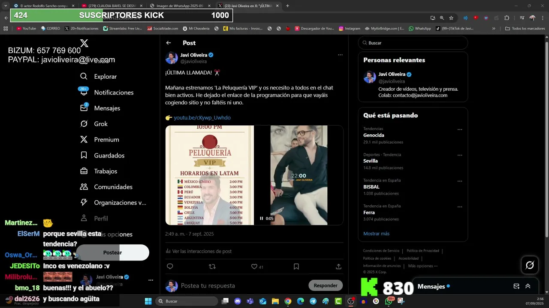The width and height of the screenshot is (549, 308).
Task: Open Windows Start menu
Action: pyautogui.click(x=148, y=301)
